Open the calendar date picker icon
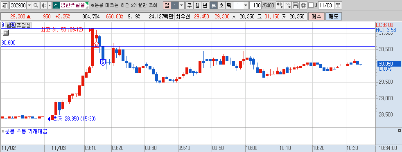 point(338,5)
